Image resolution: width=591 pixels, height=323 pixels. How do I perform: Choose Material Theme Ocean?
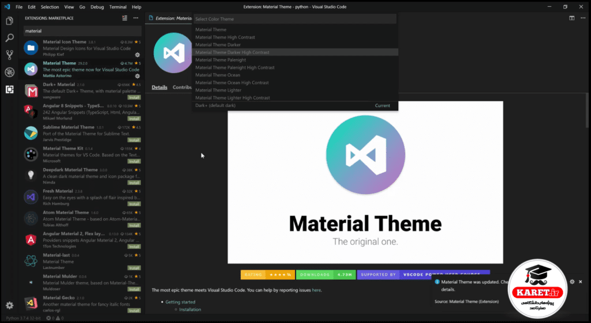pos(295,75)
